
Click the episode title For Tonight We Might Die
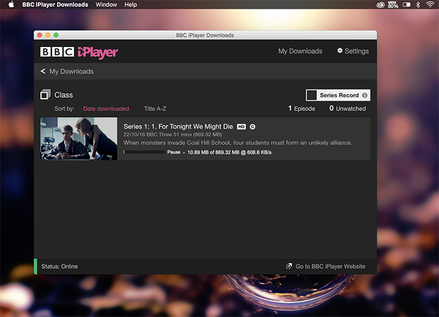click(178, 127)
